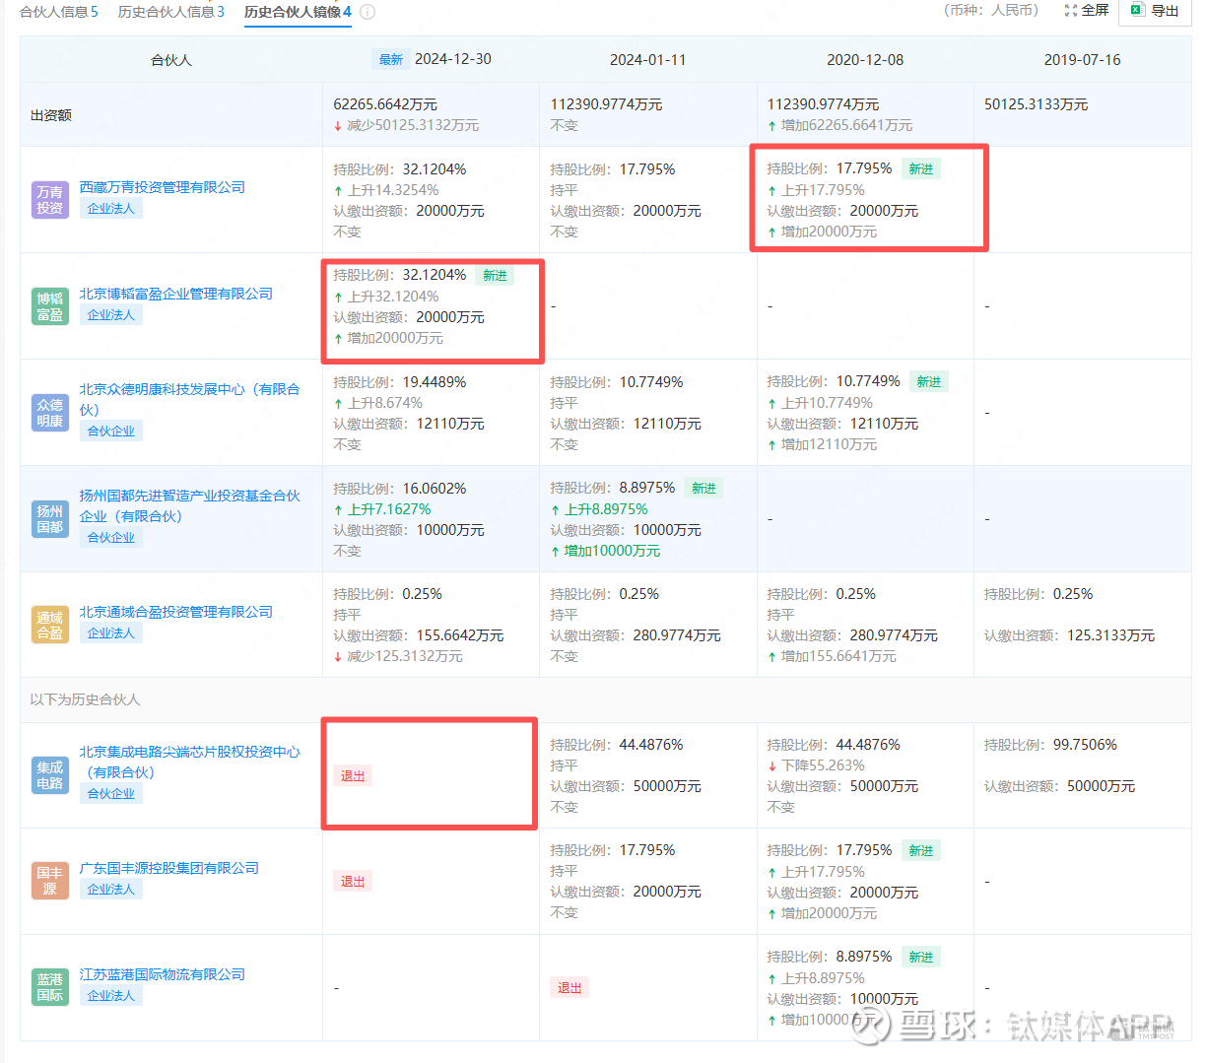1206x1063 pixels.
Task: Click the 2019-07-16 column header
Action: tap(1083, 60)
